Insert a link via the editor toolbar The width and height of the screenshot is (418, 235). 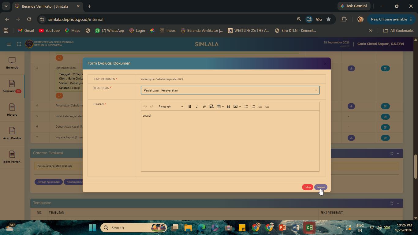tap(204, 106)
